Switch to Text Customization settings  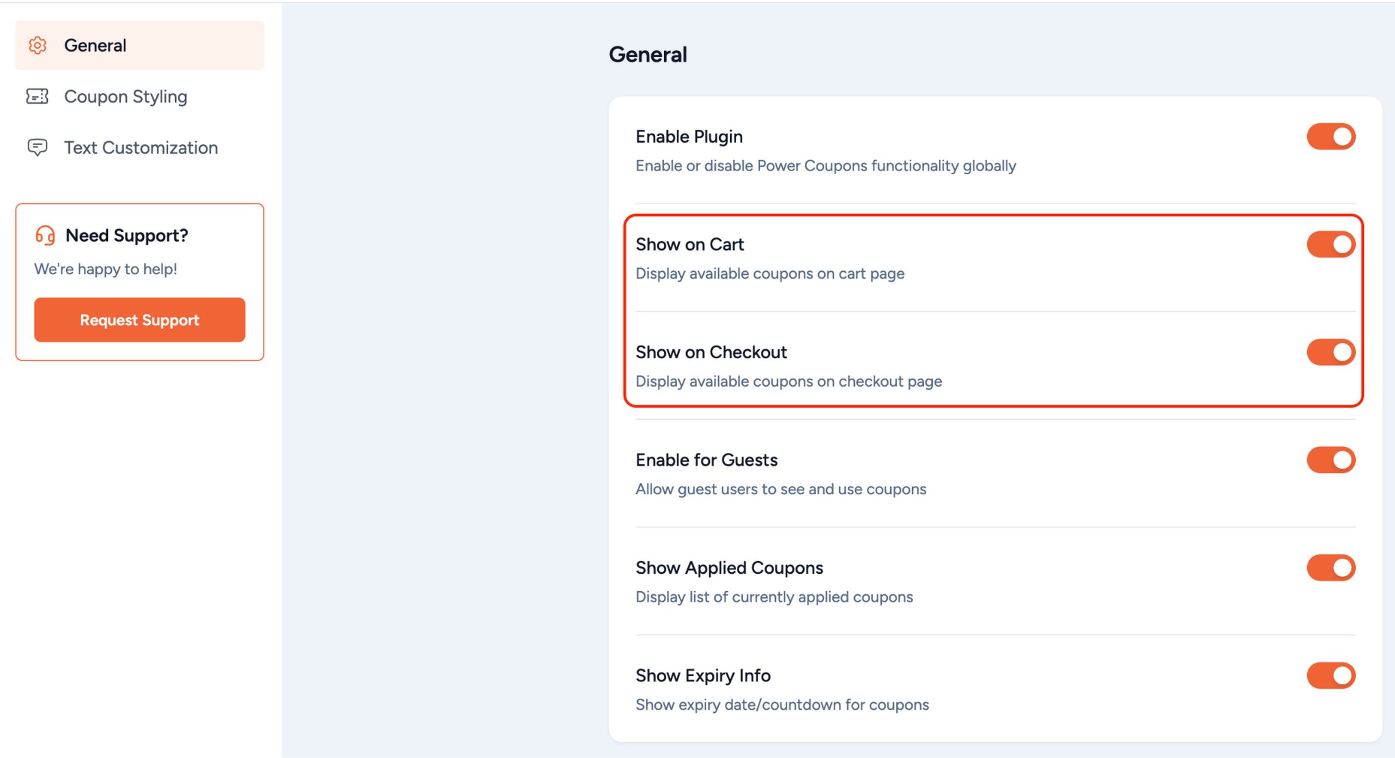[141, 147]
